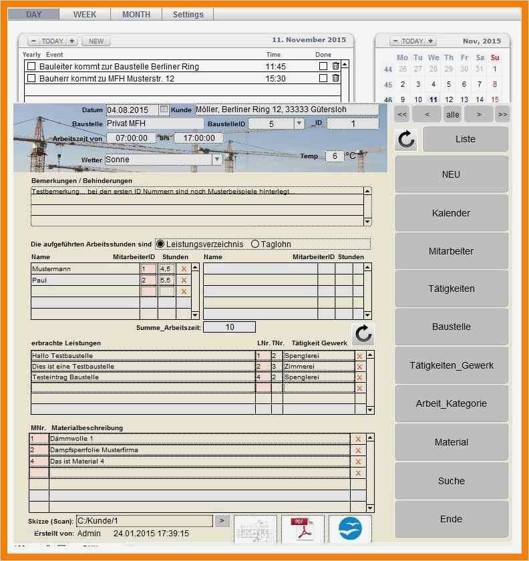Expand the BaustelleID dropdown
529x561 pixels.
(x=299, y=124)
